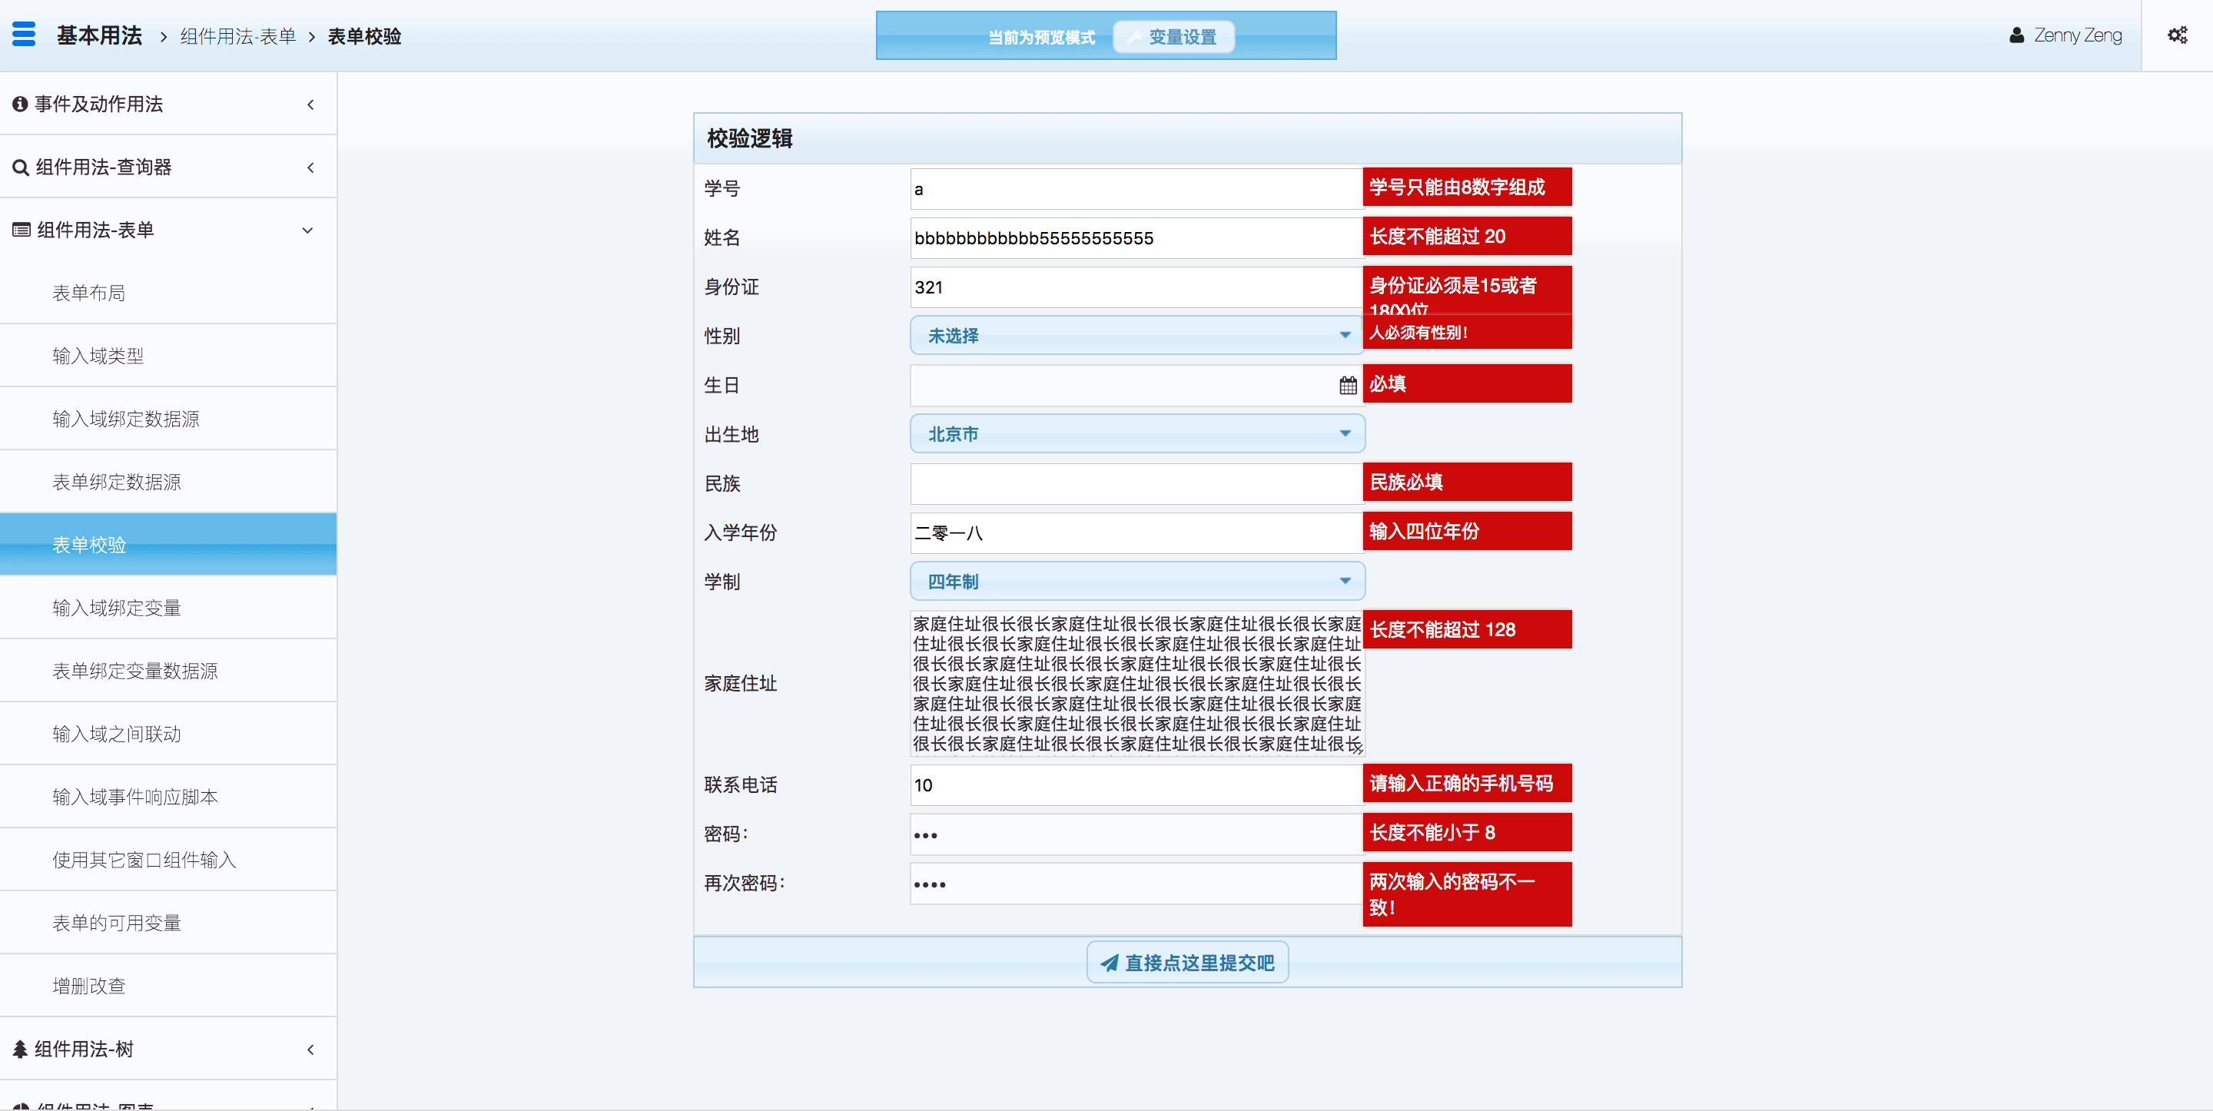Collapse the 组件用法-表单 section chevron

(307, 230)
